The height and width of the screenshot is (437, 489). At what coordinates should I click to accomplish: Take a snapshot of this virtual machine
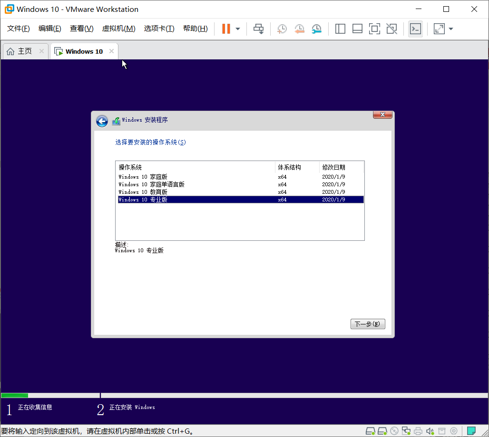click(282, 29)
